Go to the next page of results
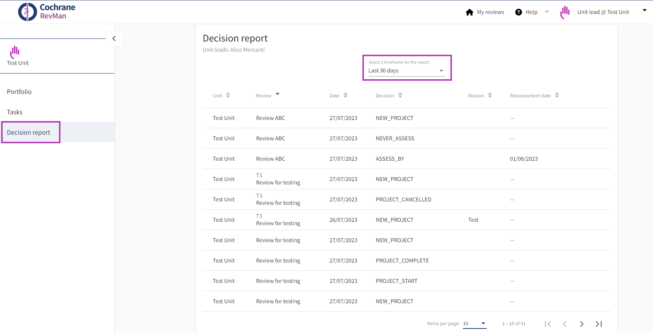Viewport: 653px width, 333px height. (x=582, y=324)
